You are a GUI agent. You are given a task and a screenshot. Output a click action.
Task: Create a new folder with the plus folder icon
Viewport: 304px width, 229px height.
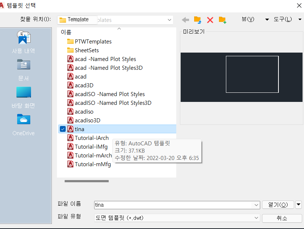pos(222,20)
